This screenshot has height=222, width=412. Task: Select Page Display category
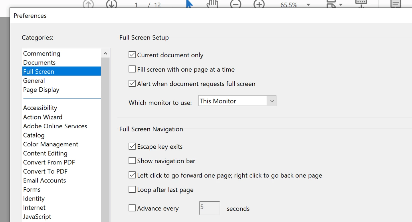(41, 90)
